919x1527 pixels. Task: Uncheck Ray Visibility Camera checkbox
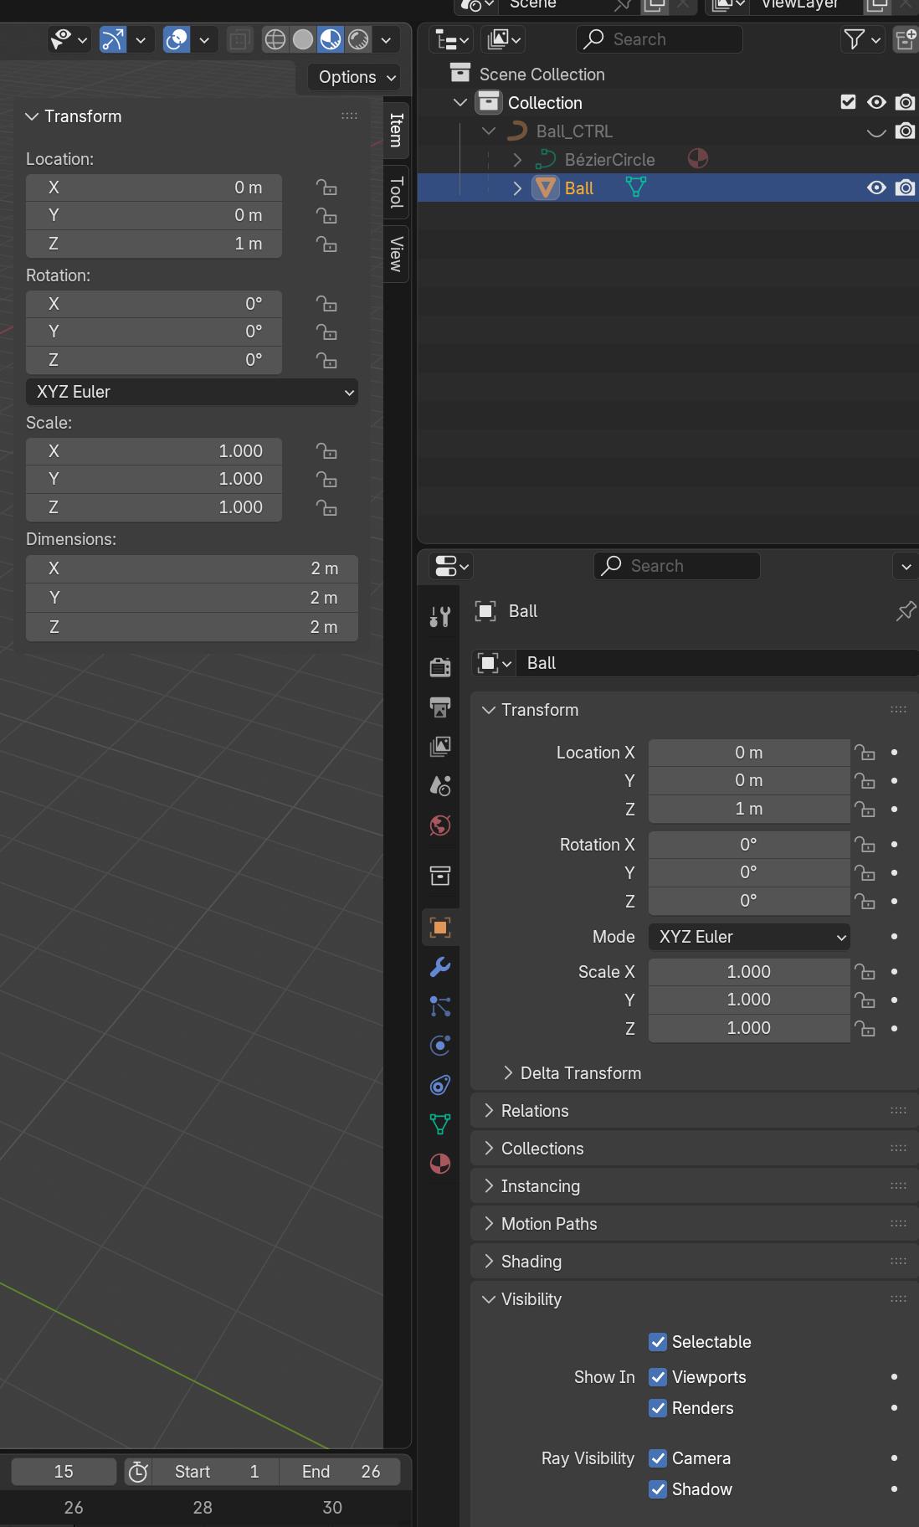pos(658,1458)
